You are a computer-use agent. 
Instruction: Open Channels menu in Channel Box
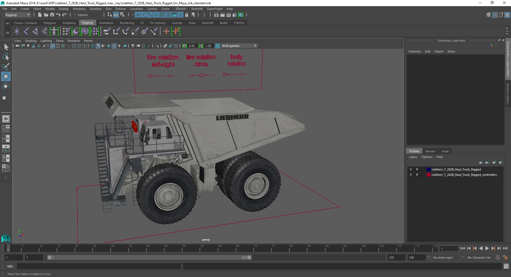[x=414, y=51]
